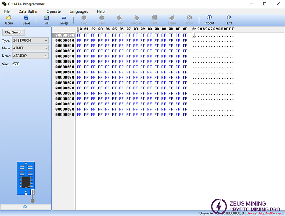The width and height of the screenshot is (285, 216).
Task: Open the Data Buffer menu
Action: 28,11
